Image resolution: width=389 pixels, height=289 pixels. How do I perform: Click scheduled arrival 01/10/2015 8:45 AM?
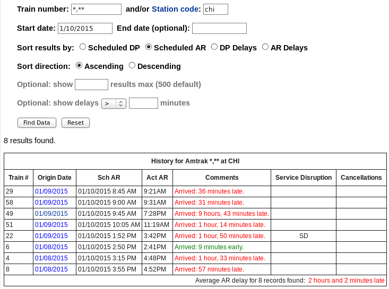coord(107,191)
